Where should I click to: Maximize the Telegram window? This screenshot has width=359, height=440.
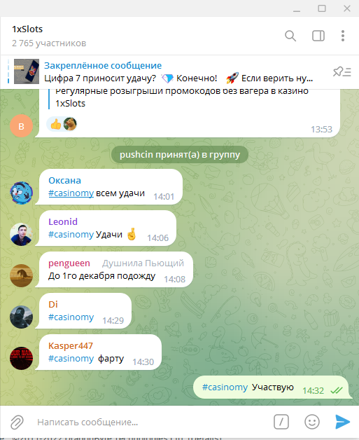pyautogui.click(x=322, y=8)
